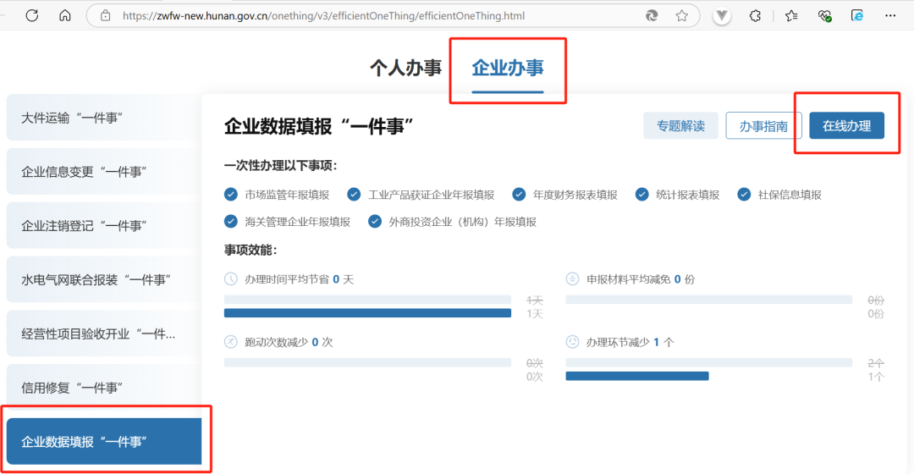914x474 pixels.
Task: Go to the browser home page icon
Action: tap(65, 15)
